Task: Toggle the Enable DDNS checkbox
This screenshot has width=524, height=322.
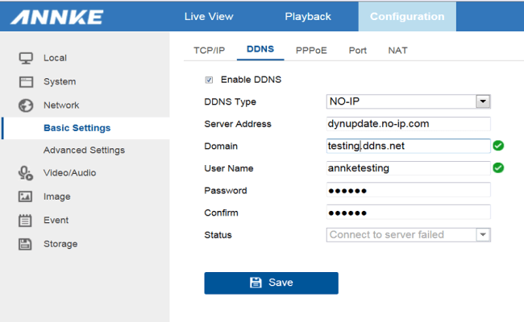Action: tap(210, 80)
